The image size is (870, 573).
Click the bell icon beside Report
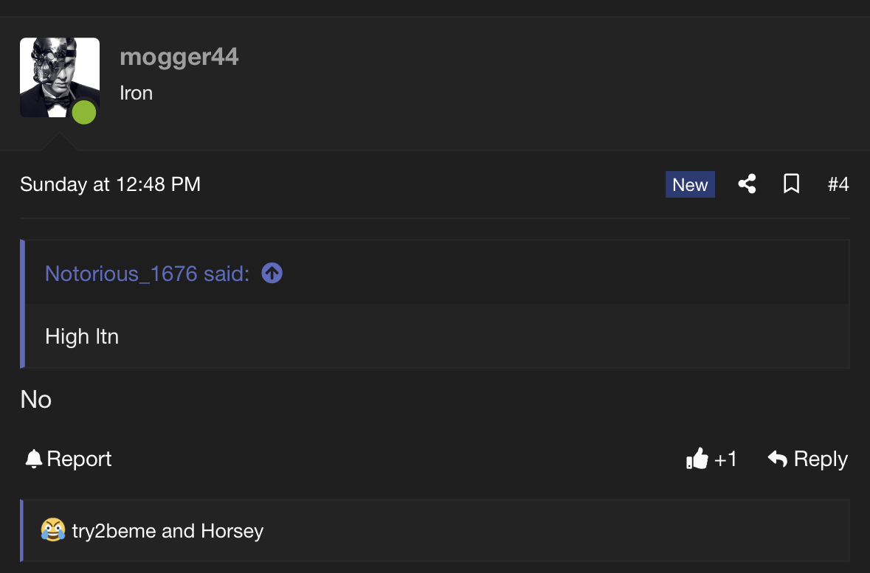(33, 459)
